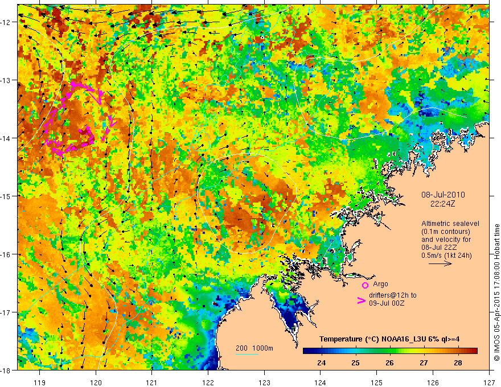Click longitude axis label '125'

click(x=377, y=382)
